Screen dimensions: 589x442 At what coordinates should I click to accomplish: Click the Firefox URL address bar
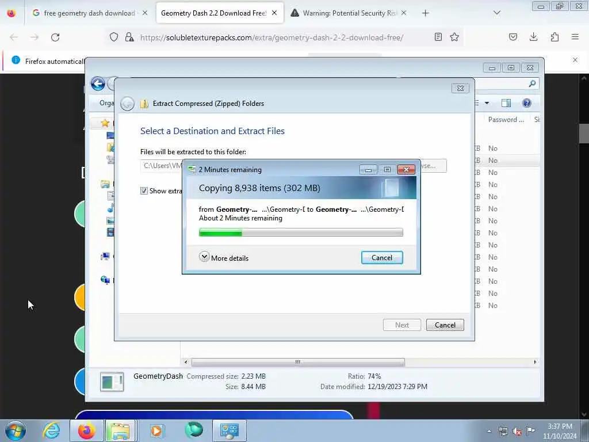tap(271, 37)
